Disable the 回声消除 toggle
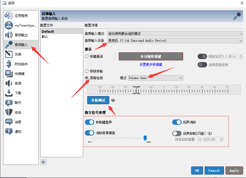Screen dimensions: 246x178 (x=177, y=122)
